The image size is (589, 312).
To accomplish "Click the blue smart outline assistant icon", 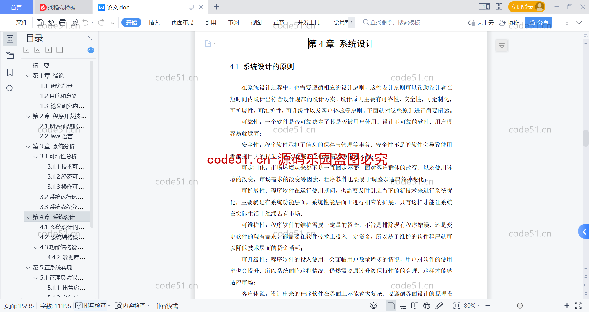I will pyautogui.click(x=91, y=50).
